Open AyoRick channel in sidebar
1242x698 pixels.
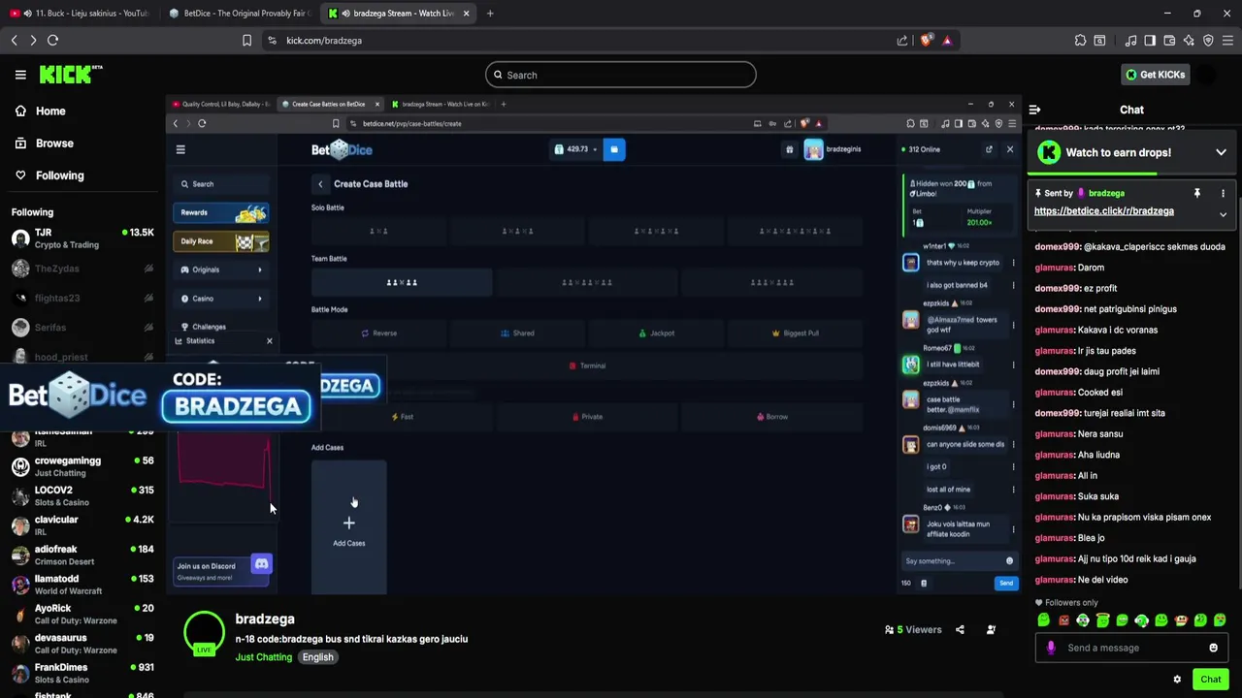[82, 614]
